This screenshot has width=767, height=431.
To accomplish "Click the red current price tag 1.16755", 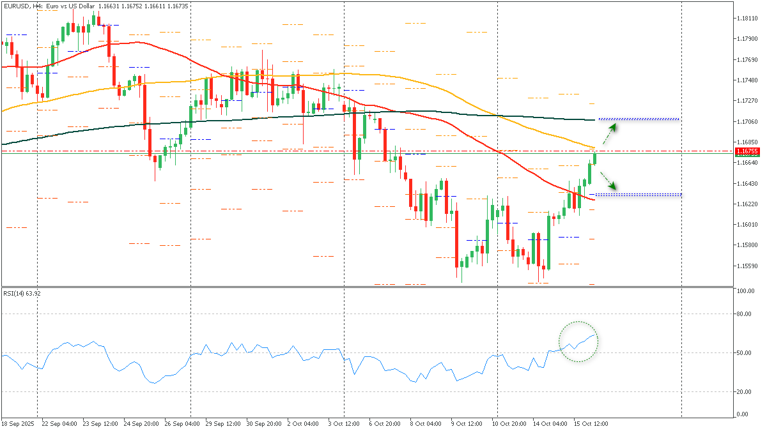I will coord(747,151).
